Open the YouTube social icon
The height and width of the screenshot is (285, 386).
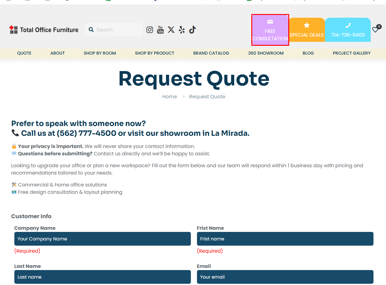pyautogui.click(x=160, y=30)
